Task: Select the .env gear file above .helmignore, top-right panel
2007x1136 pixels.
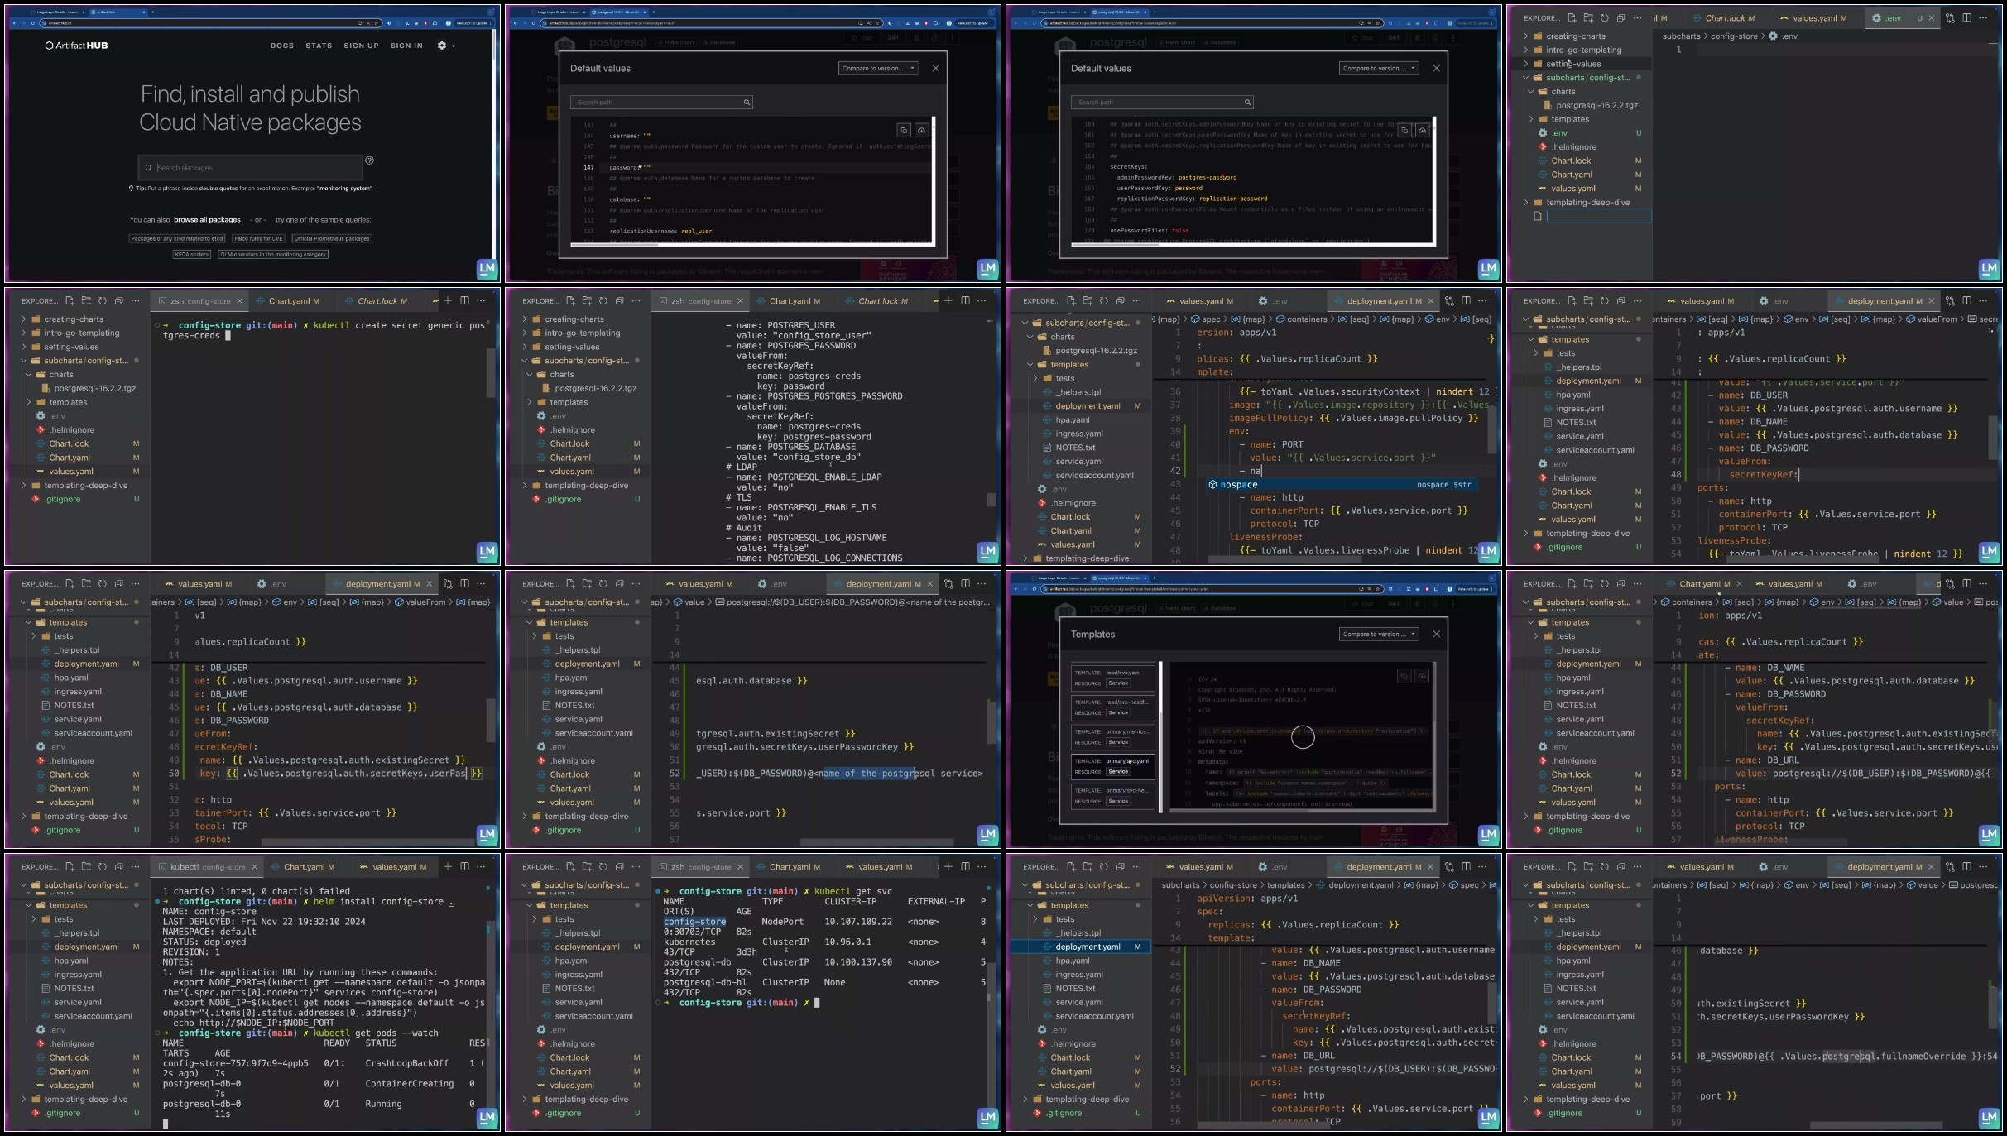Action: 1559,133
